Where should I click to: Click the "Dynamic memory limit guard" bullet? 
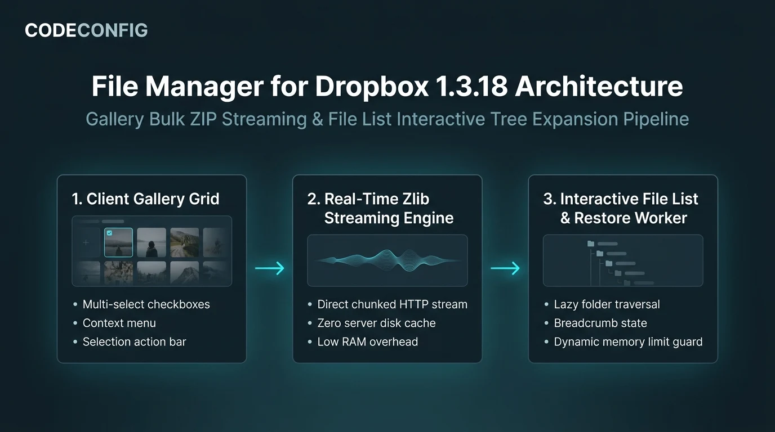tap(629, 341)
